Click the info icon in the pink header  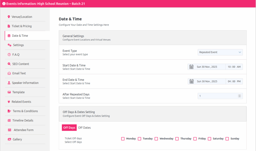pyautogui.click(x=4, y=3)
